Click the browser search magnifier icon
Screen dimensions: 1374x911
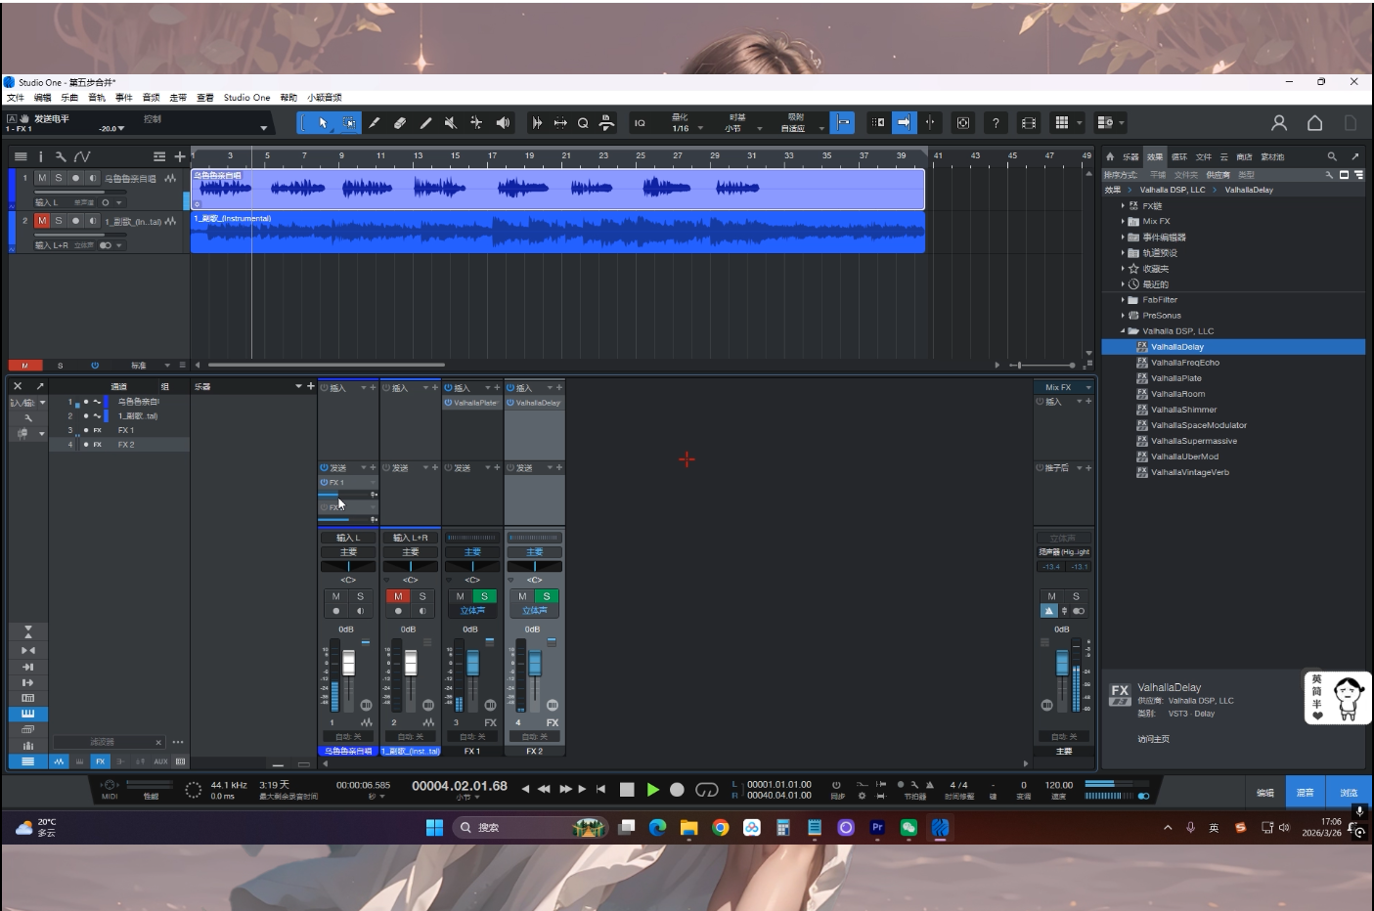(x=1331, y=156)
